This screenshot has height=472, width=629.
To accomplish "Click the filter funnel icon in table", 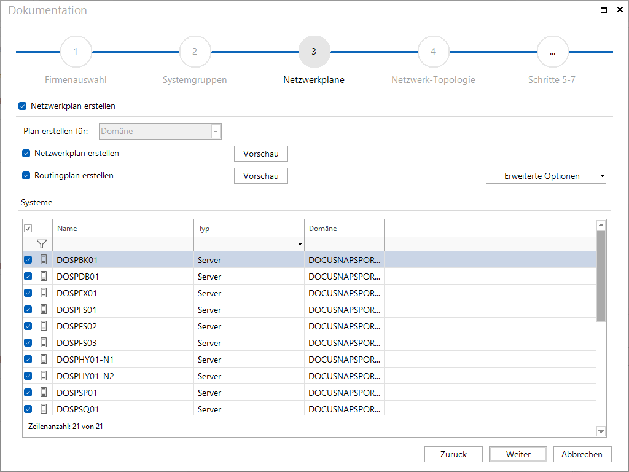I will pos(41,244).
